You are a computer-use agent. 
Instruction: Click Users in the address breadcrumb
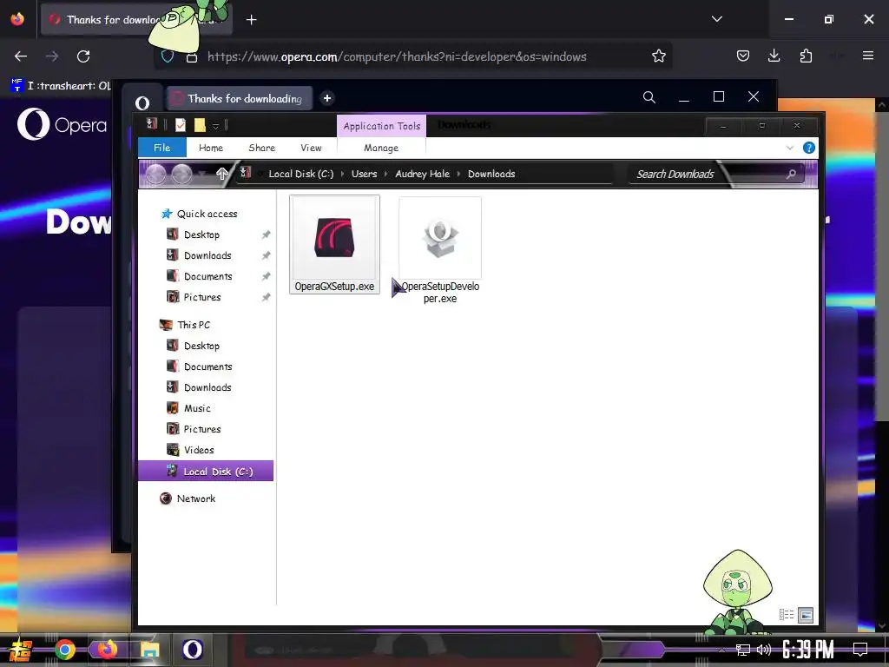364,174
